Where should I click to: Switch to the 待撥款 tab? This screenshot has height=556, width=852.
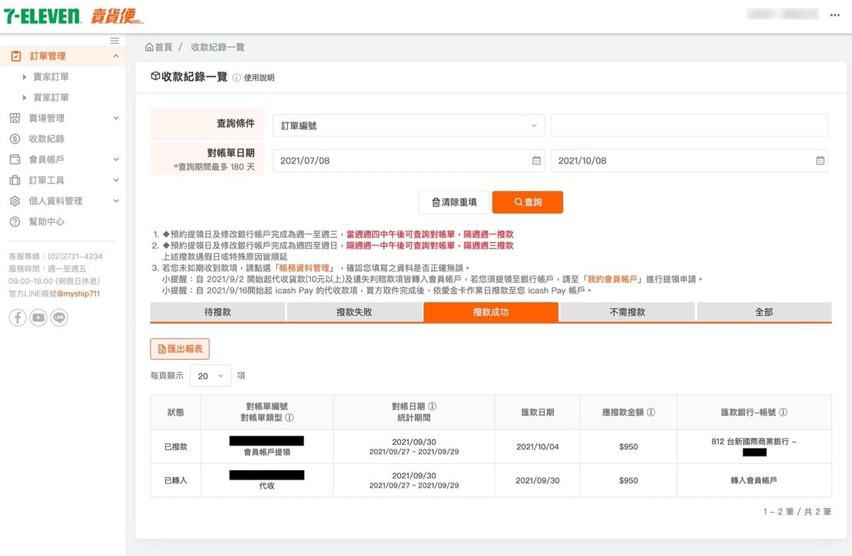(218, 312)
